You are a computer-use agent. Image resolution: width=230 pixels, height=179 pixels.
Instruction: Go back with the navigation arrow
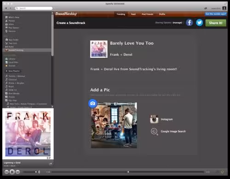[x=6, y=8]
